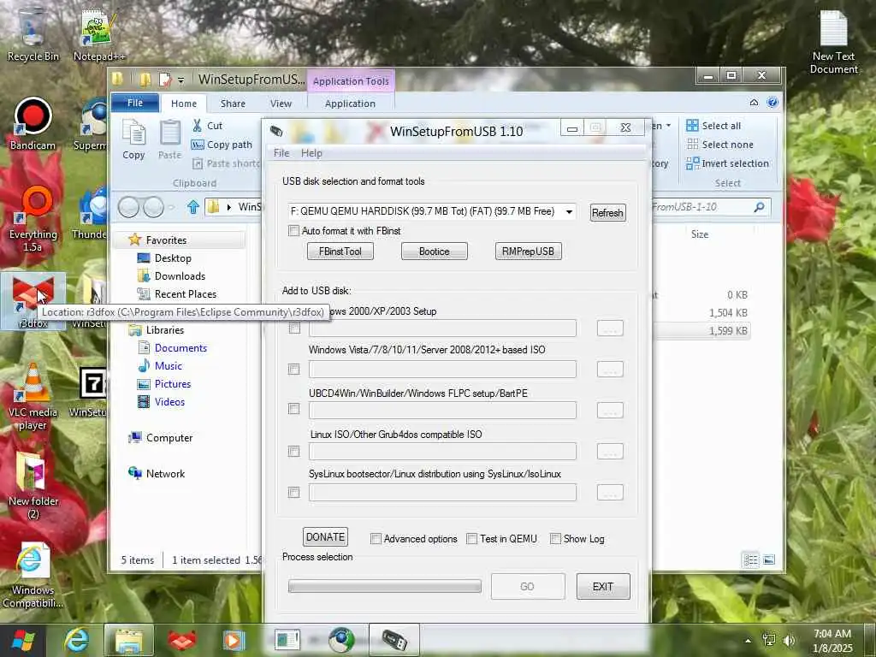Open Notepad++ desktop shortcut

point(98,33)
